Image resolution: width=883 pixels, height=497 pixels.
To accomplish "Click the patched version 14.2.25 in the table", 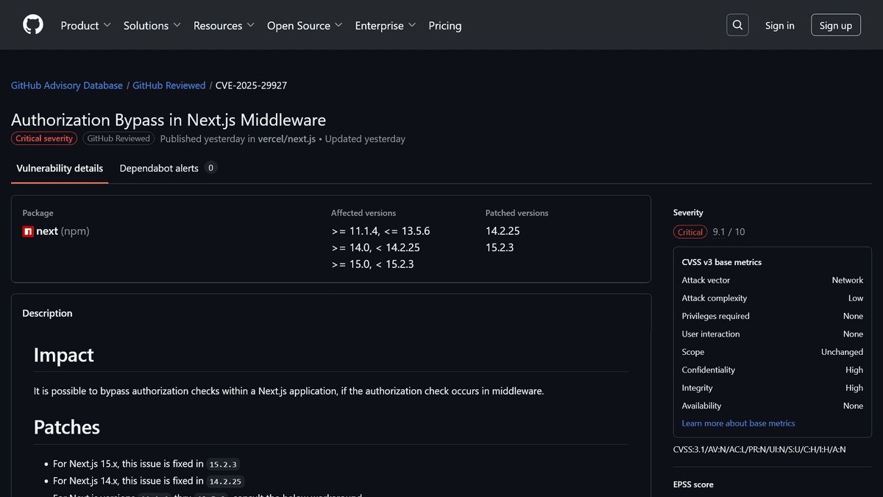I will pos(503,231).
